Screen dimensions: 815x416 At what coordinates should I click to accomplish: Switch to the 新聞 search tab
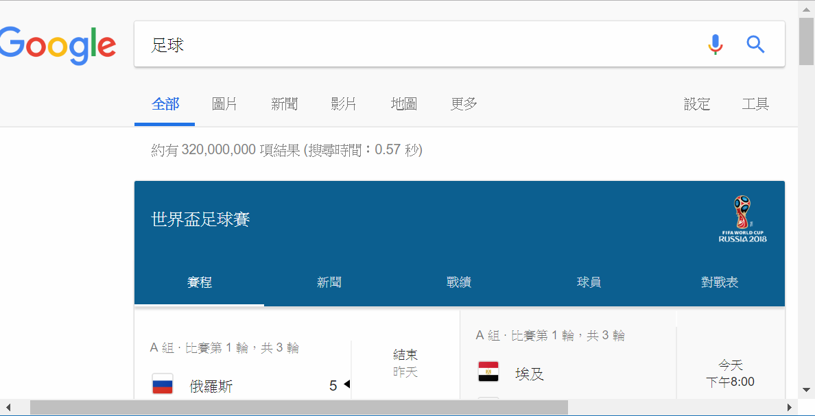point(284,104)
